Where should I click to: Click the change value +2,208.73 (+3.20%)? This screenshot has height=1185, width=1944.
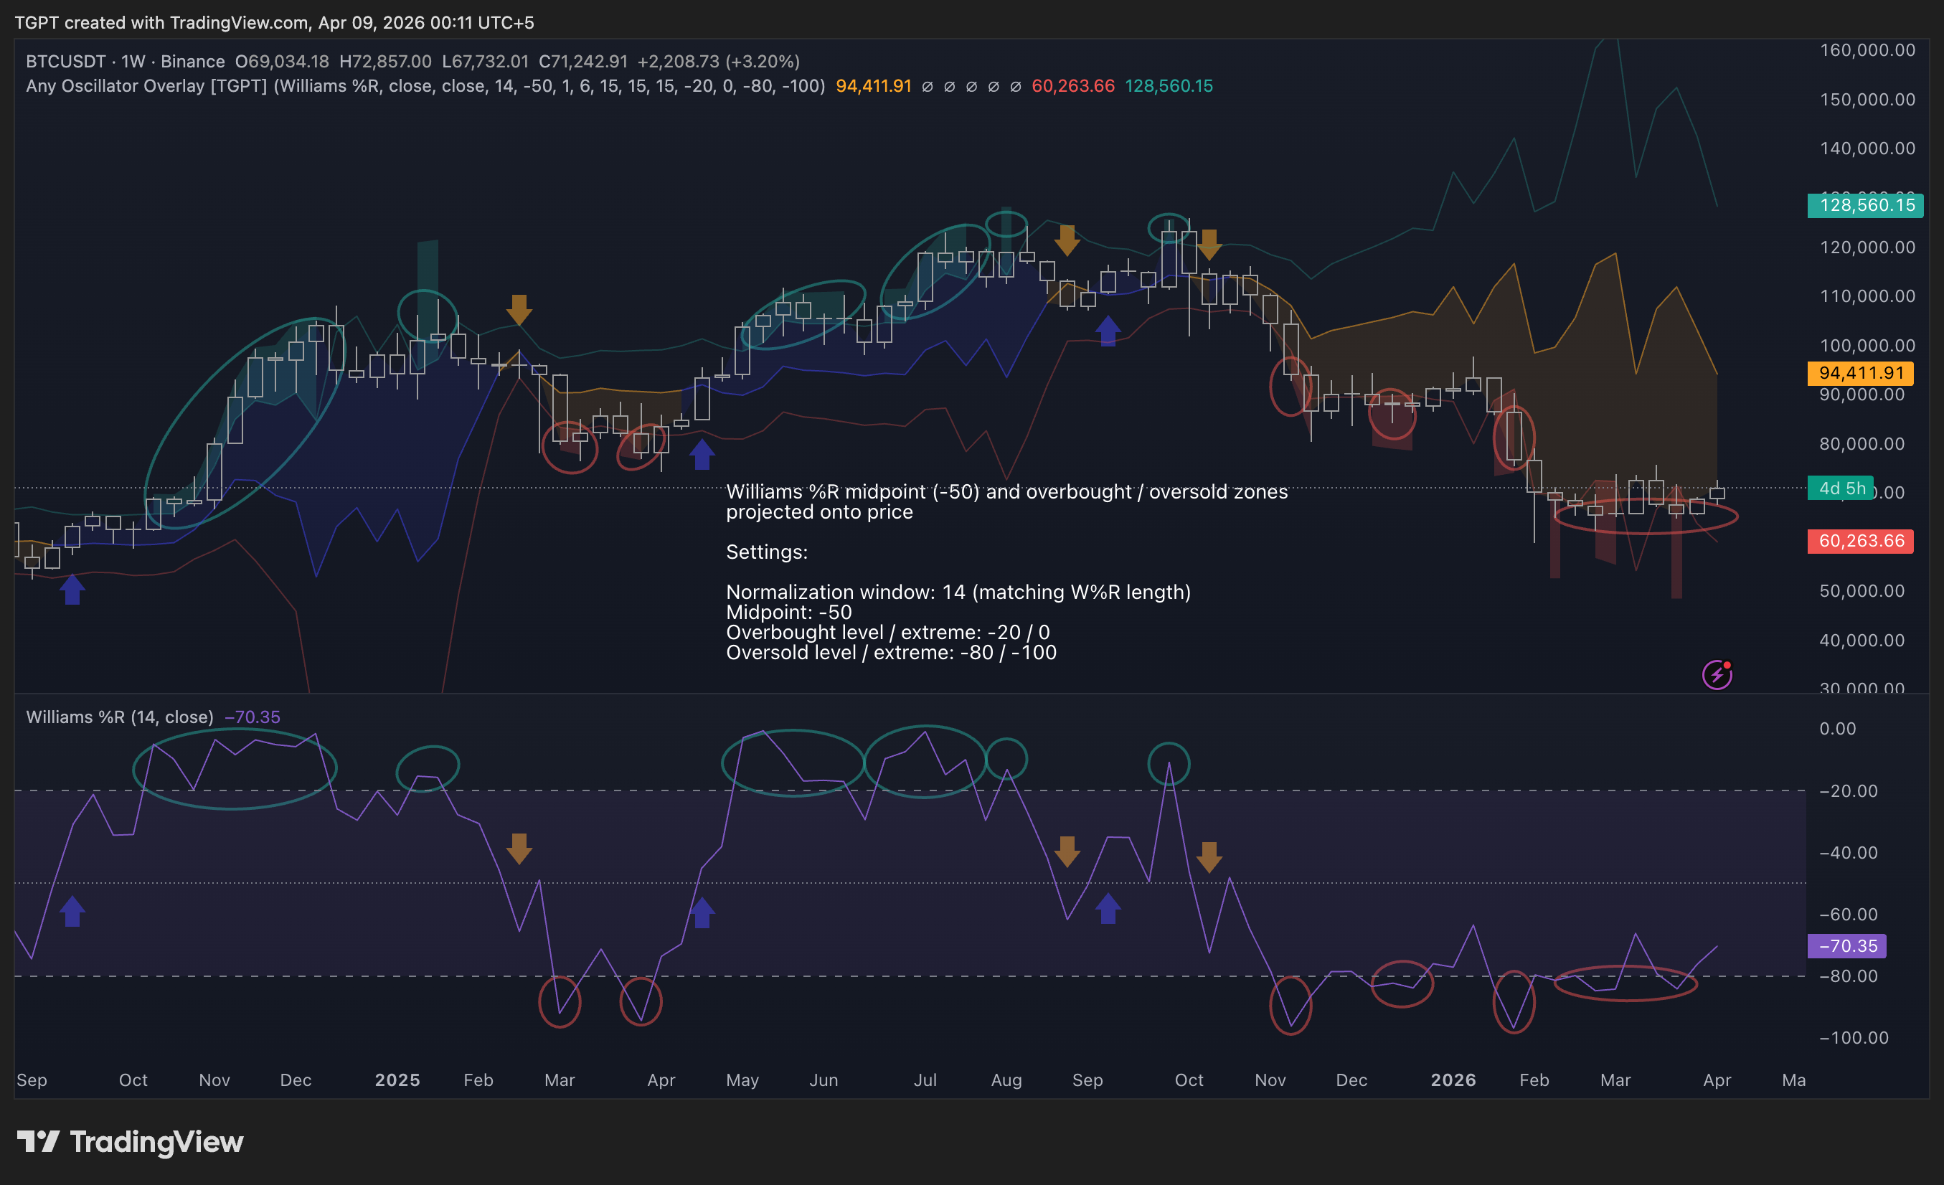(719, 62)
